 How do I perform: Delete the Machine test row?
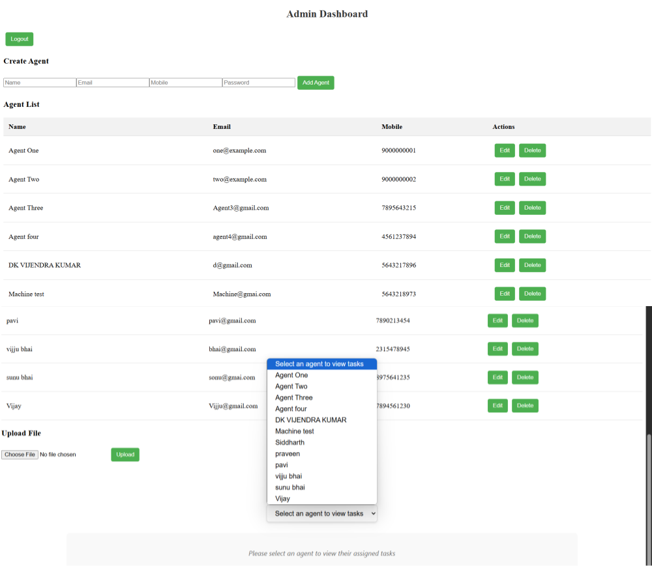point(532,294)
